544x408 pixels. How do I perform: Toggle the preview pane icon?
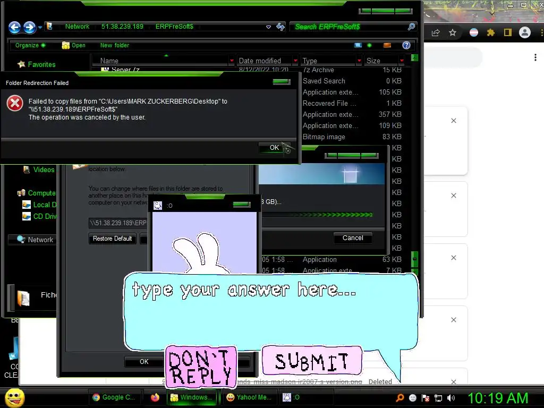(x=387, y=45)
